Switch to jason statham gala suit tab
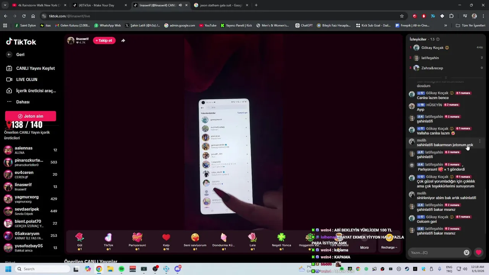Screen dimensions: 489x275 coord(221,5)
